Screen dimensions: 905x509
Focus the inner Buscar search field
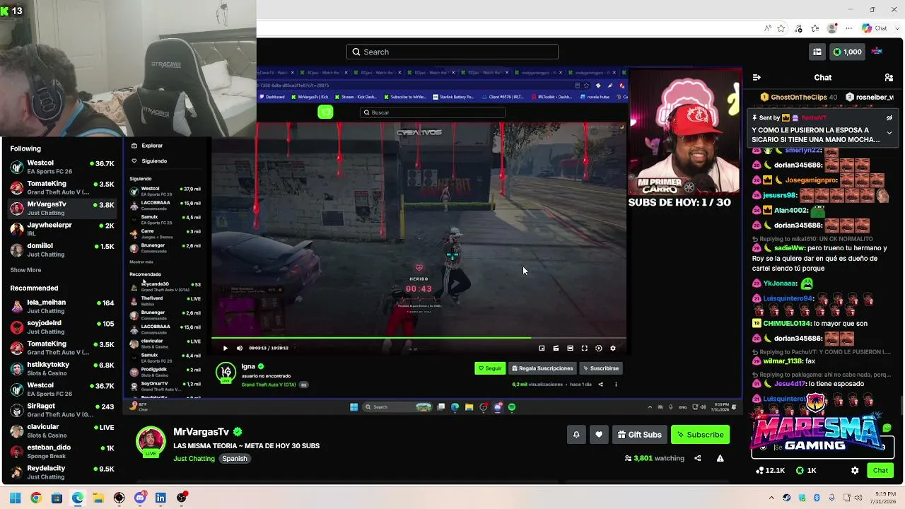(433, 112)
